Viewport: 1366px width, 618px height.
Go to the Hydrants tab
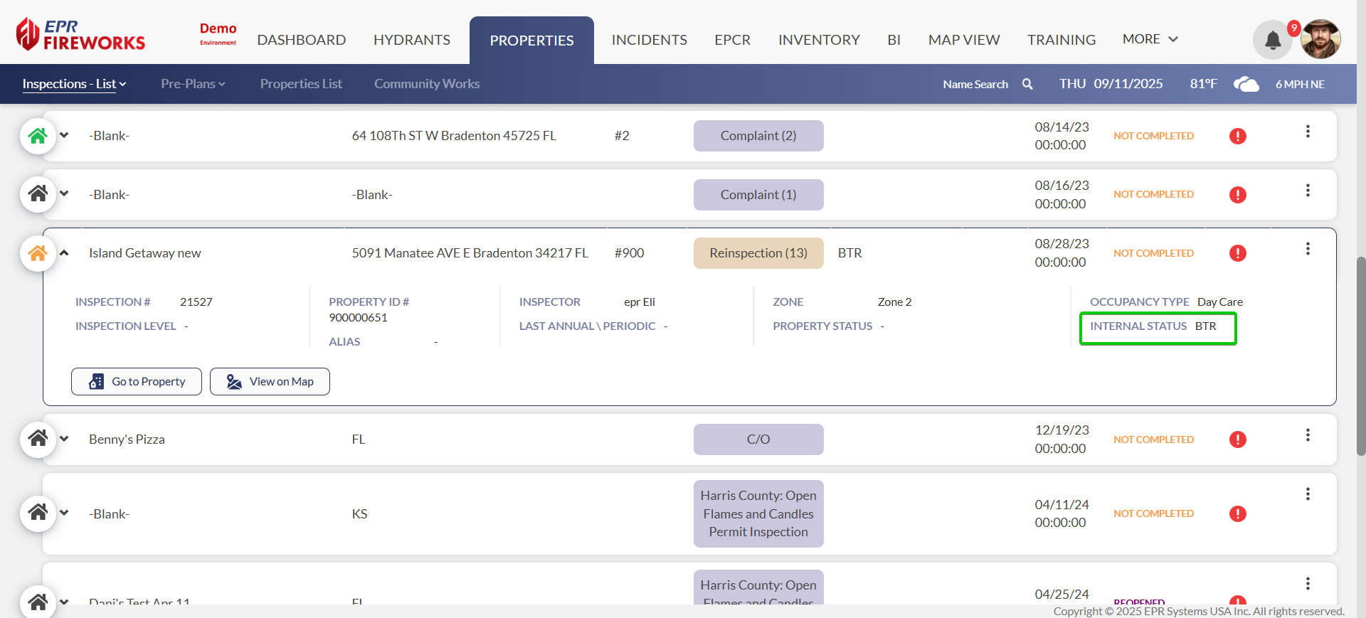coord(411,40)
